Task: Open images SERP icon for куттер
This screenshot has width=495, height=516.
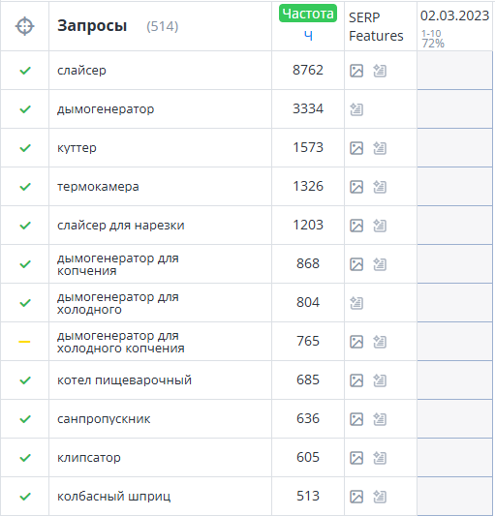Action: pyautogui.click(x=356, y=148)
